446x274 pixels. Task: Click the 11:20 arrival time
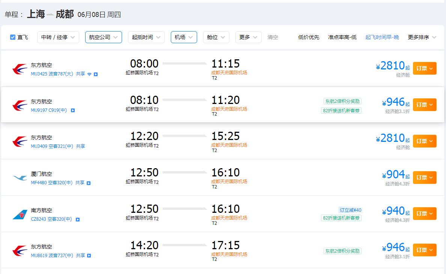(x=226, y=100)
